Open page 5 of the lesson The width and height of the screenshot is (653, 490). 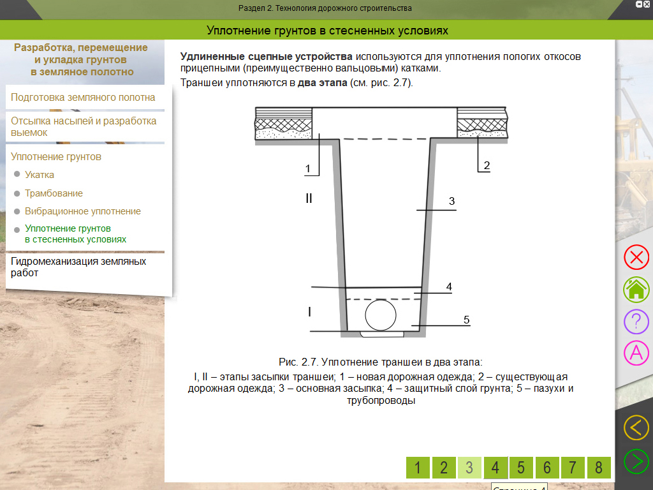(x=521, y=468)
